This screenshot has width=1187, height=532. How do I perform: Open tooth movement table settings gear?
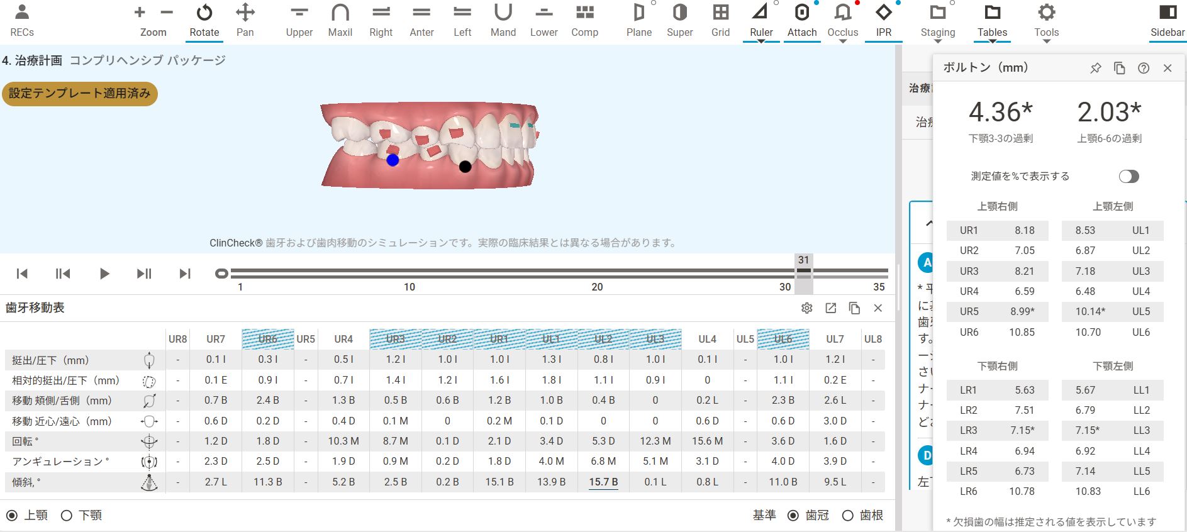(x=806, y=308)
